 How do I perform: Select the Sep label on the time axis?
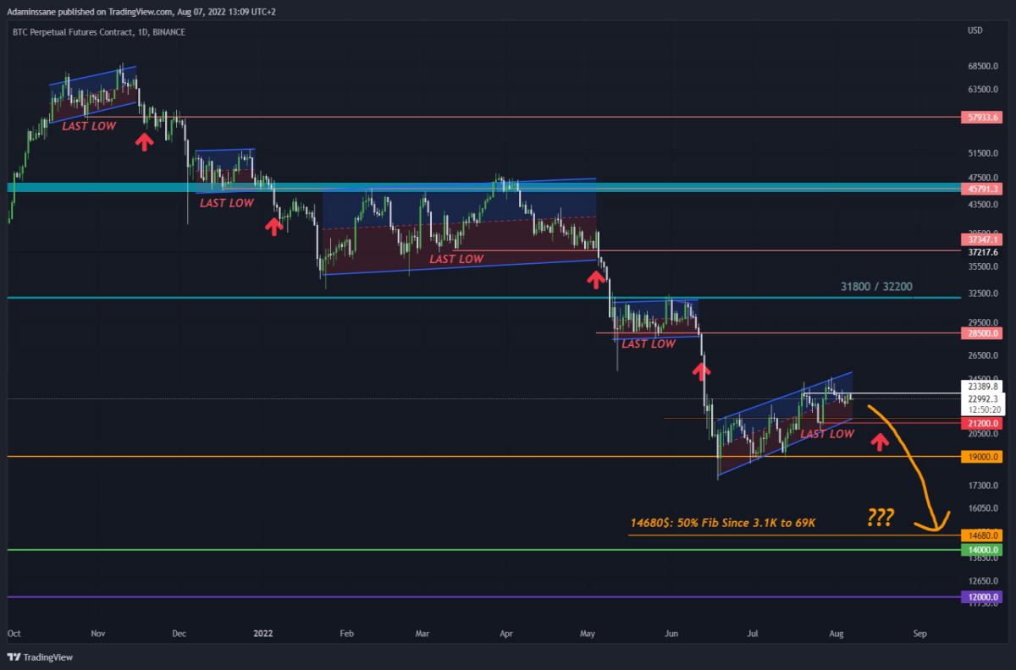coord(919,633)
